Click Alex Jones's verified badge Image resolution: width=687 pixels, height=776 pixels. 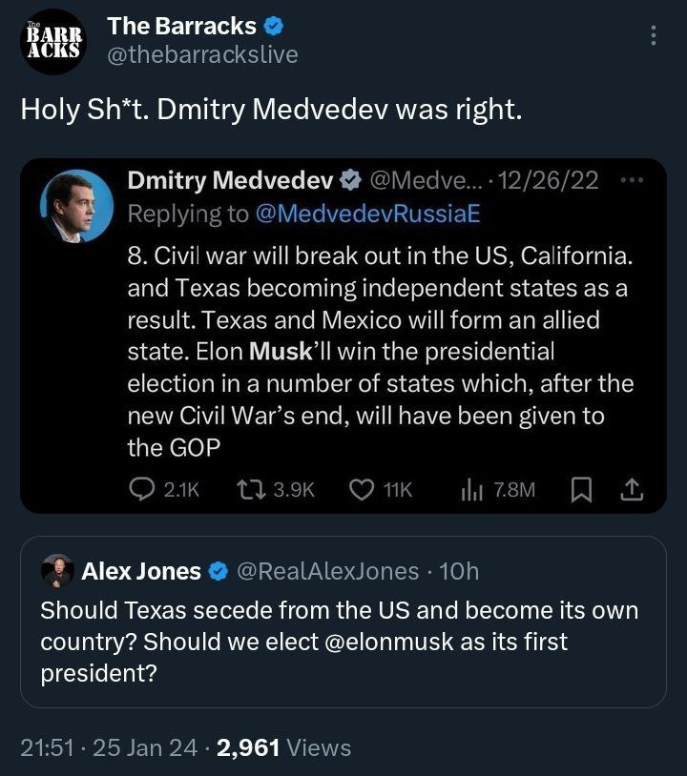pyautogui.click(x=218, y=572)
